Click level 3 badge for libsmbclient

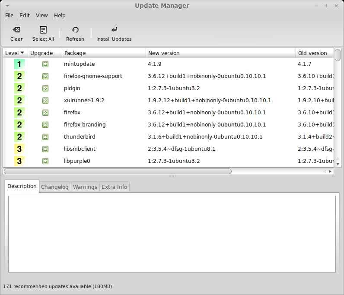coord(19,149)
